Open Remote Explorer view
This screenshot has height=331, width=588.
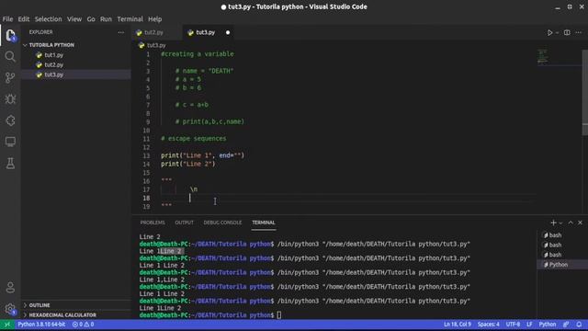tap(10, 142)
